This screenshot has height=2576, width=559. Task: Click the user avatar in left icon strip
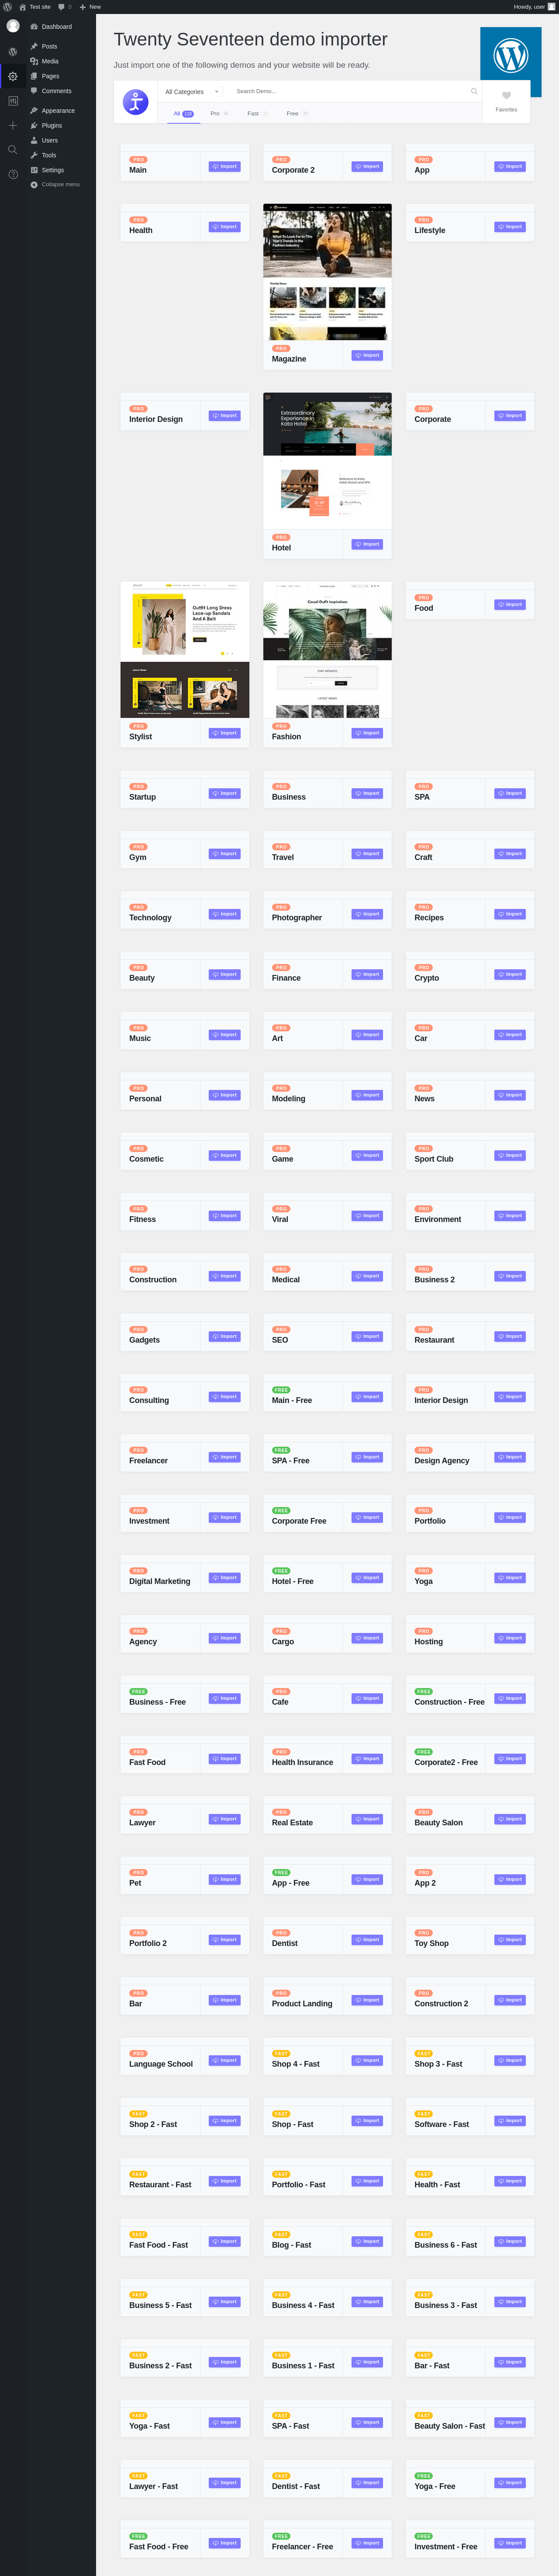tap(13, 26)
